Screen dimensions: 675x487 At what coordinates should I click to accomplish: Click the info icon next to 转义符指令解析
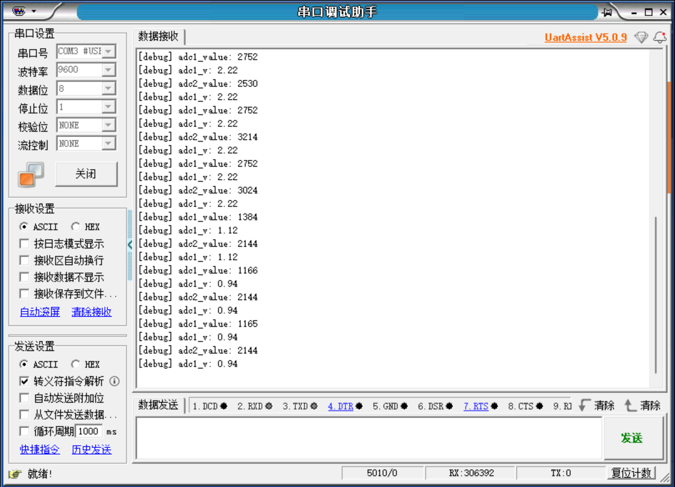(x=114, y=381)
